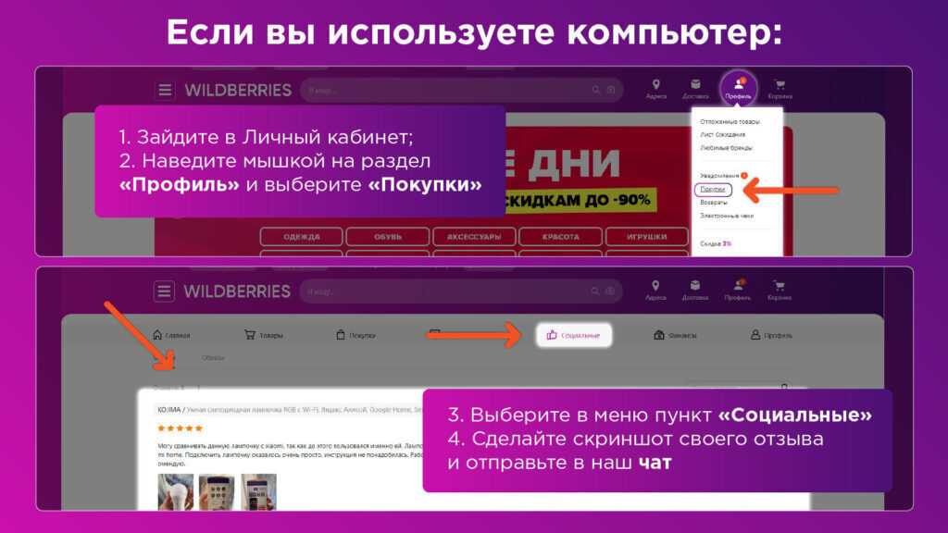Switch to highlighted Социальные tab
This screenshot has width=948, height=533.
pyautogui.click(x=574, y=335)
